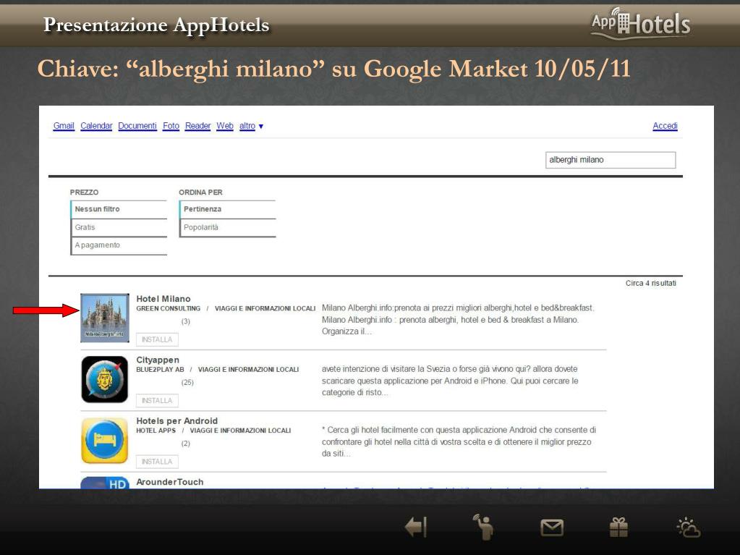Click the (3) rating count for Hotel Milano
740x555 pixels.
185,321
